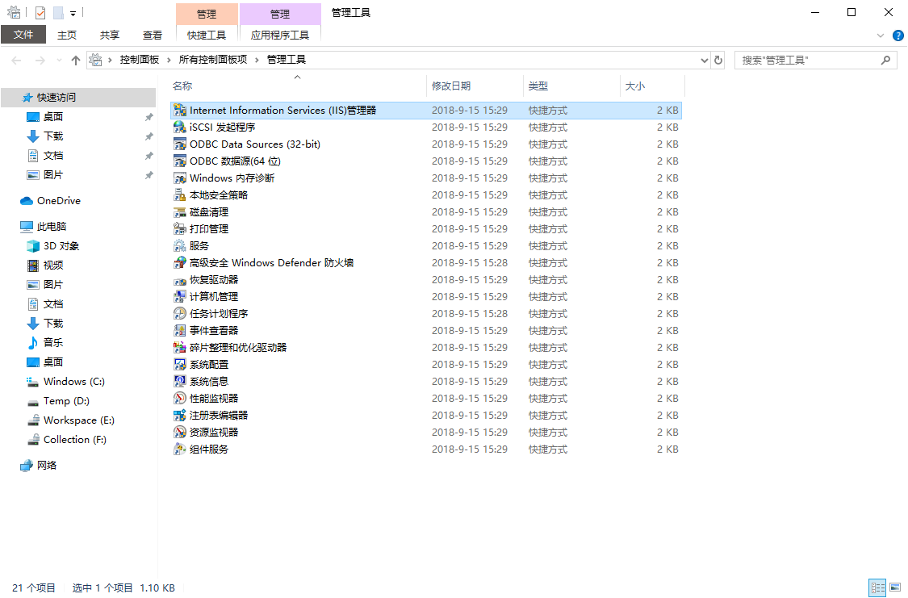
Task: Click the 组件服务 icon
Action: tap(180, 450)
